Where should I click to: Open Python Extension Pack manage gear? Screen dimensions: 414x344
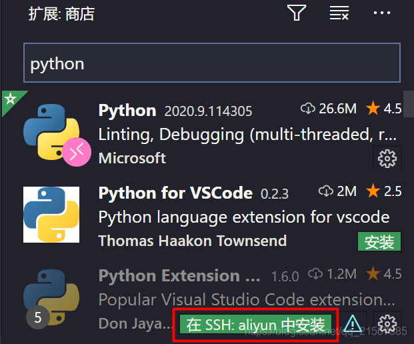pyautogui.click(x=387, y=323)
